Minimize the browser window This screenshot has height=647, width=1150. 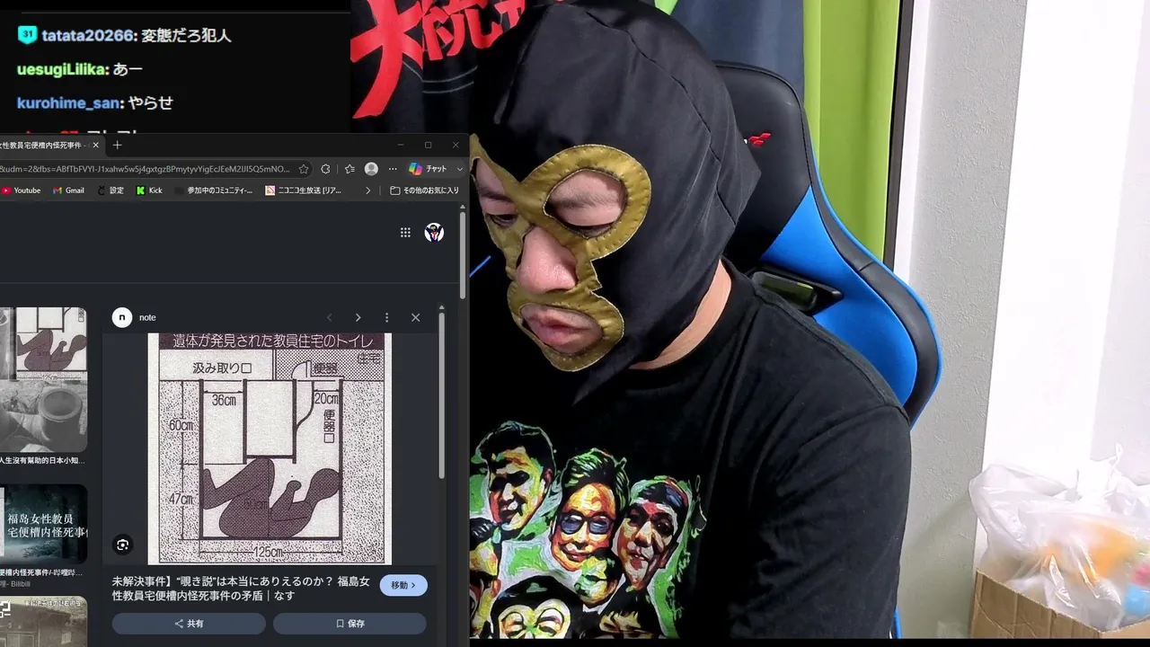401,145
